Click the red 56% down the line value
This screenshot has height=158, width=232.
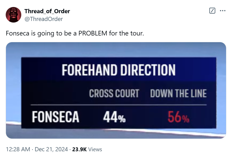tap(178, 118)
